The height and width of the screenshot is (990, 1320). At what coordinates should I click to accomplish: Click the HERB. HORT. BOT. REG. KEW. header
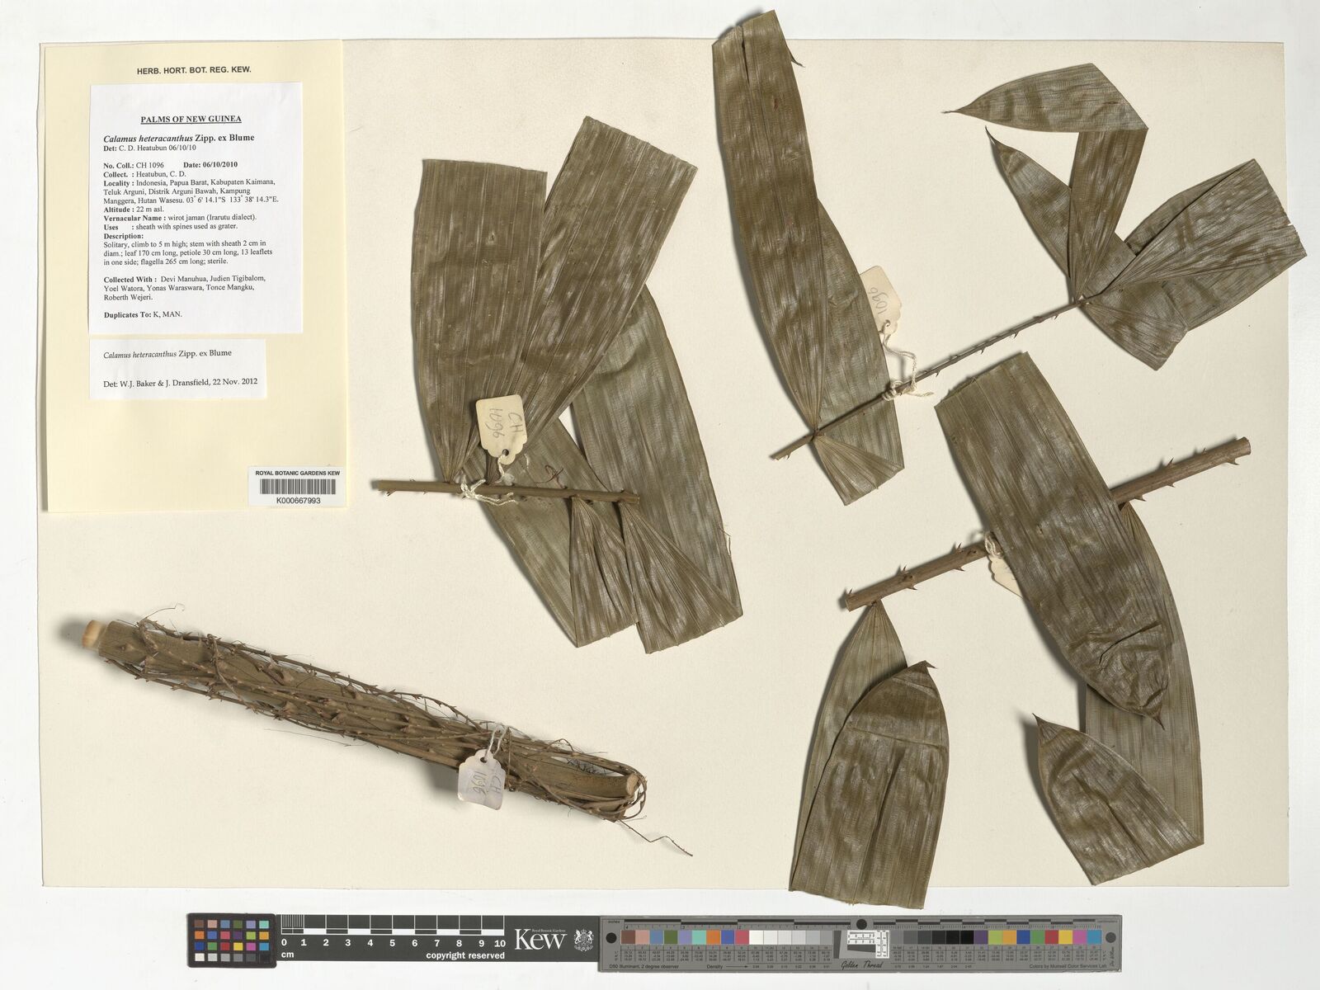[x=194, y=70]
